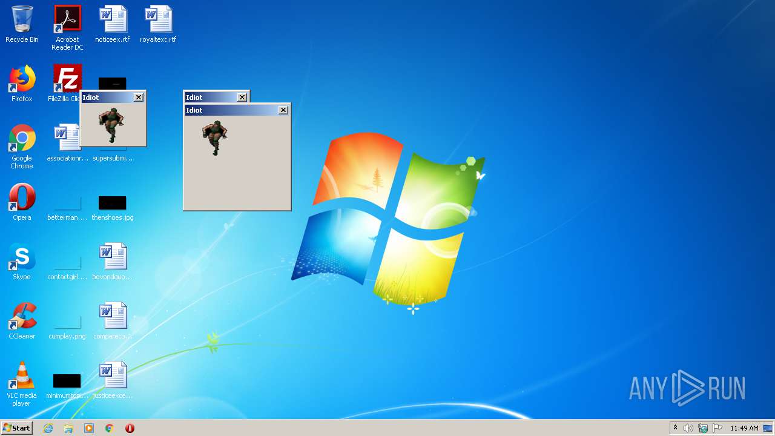Click the Show Desktop button
Viewport: 775px width, 436px height.
pyautogui.click(x=769, y=428)
